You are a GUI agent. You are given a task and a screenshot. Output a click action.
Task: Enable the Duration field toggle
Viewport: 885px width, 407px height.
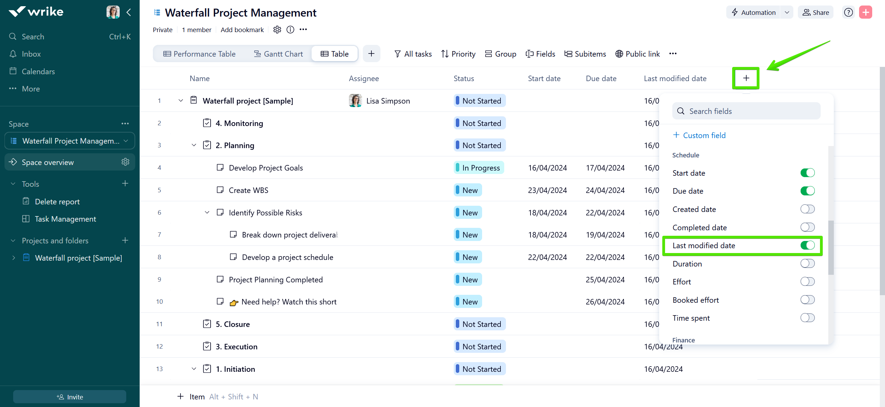coord(807,264)
